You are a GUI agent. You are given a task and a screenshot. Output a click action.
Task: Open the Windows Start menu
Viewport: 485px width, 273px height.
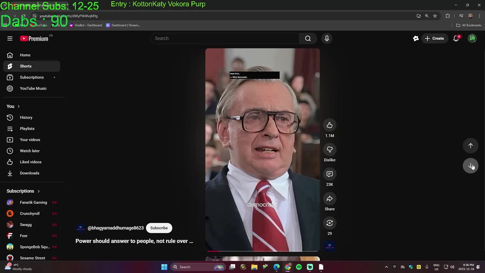pyautogui.click(x=164, y=267)
